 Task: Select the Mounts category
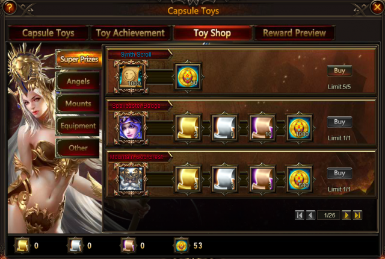point(78,104)
